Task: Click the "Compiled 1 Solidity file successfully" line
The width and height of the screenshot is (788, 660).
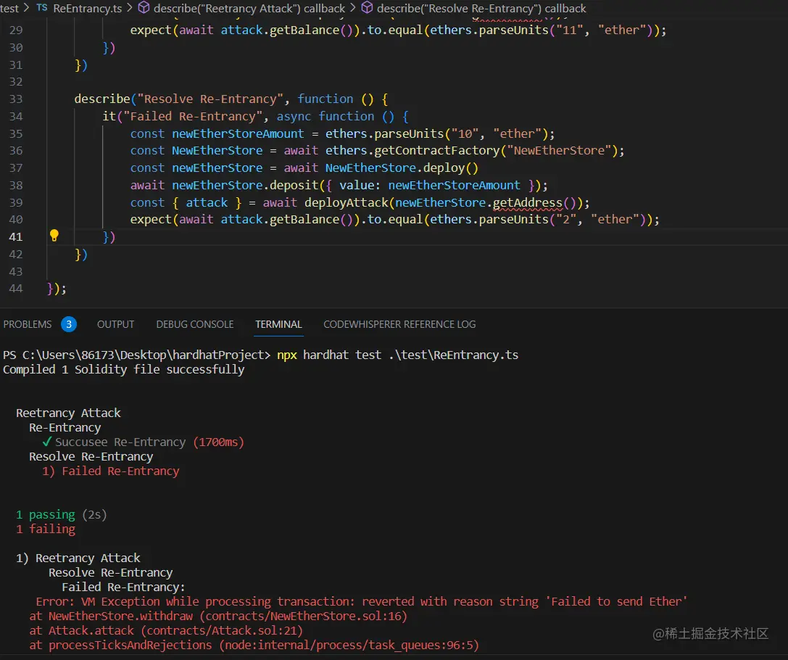Action: coord(124,369)
